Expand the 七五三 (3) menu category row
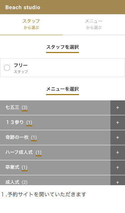 (55, 108)
